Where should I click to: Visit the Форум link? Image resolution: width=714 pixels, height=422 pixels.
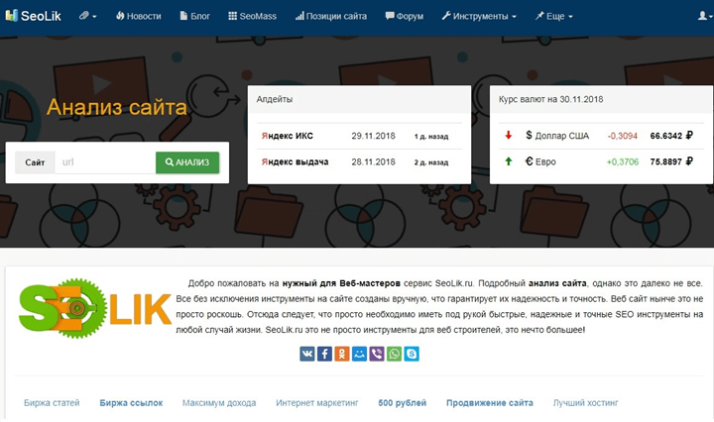tap(405, 16)
